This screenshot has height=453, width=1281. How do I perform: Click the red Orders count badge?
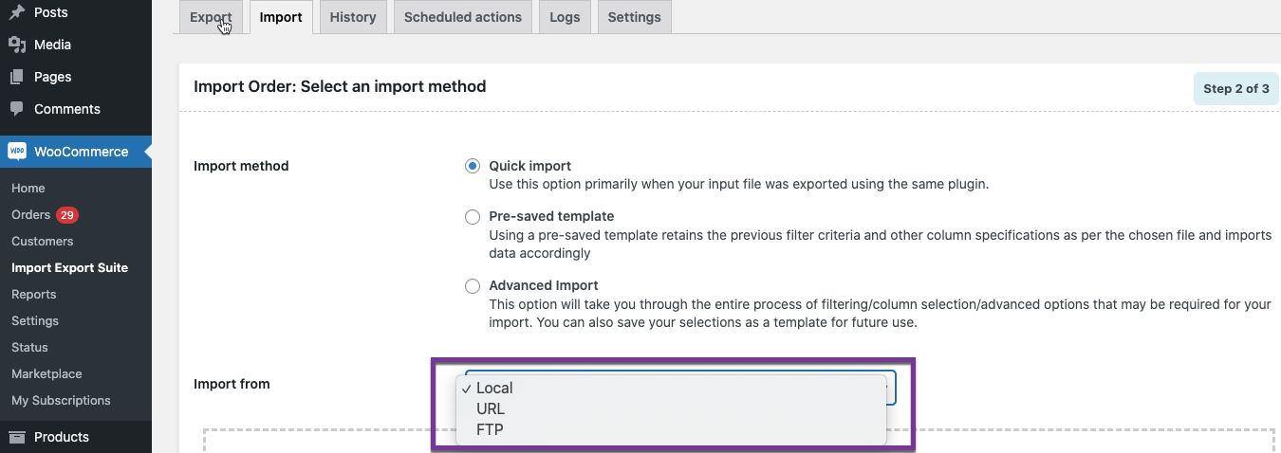pos(66,215)
